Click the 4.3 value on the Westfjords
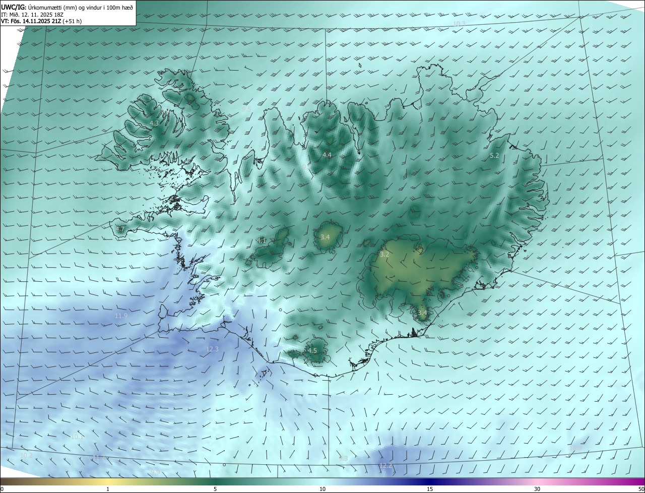 (154, 123)
